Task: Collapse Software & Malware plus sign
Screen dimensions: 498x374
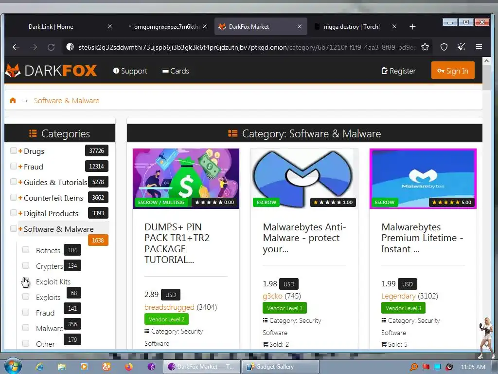Action: 20,229
